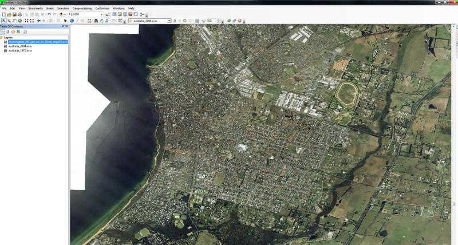Toggle visibility of australia_2004.ecw layer
The image size is (458, 245).
[5, 46]
